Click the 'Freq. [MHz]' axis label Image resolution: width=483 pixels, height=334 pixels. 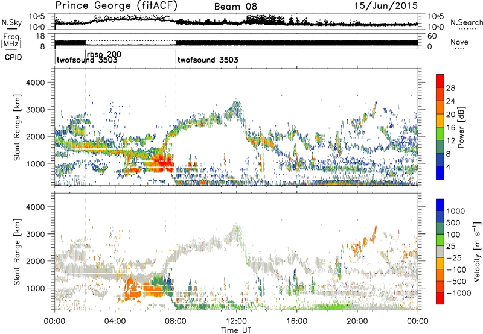pos(11,41)
